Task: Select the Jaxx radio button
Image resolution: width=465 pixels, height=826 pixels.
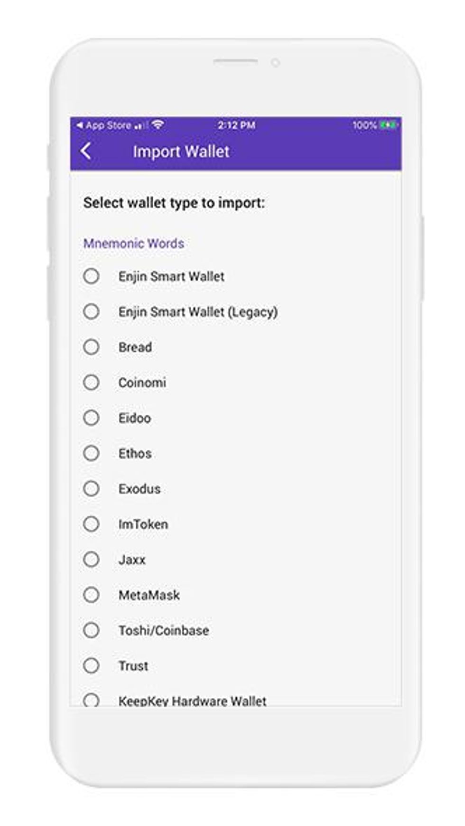Action: click(91, 560)
